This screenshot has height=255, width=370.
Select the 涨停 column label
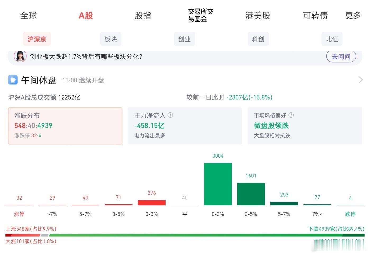[x=19, y=214]
